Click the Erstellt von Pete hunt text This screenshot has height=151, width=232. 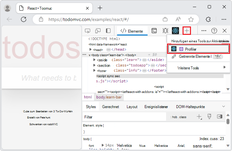pos(39,117)
